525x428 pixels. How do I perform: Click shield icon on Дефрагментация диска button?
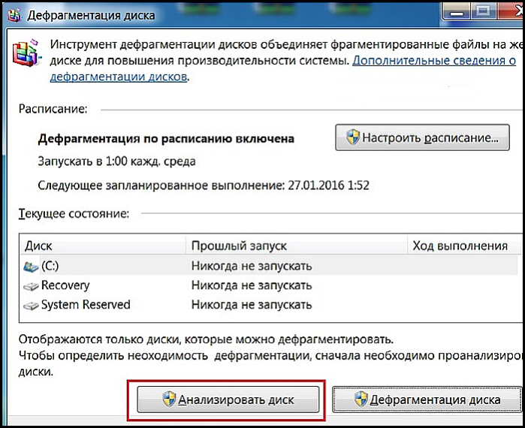[x=361, y=399]
